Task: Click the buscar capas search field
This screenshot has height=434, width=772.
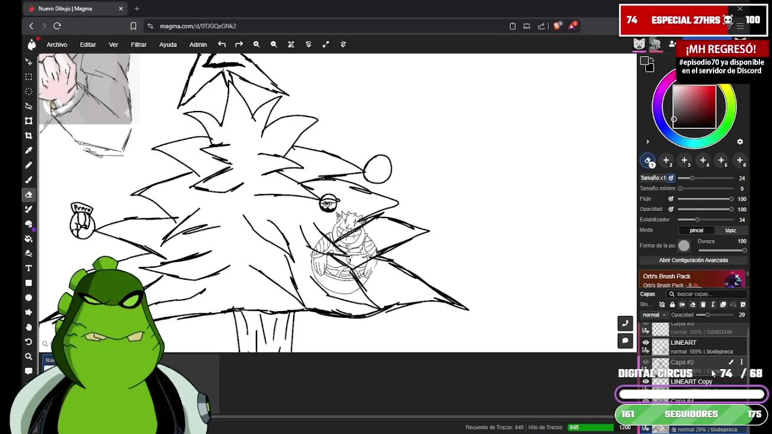Action: [706, 294]
